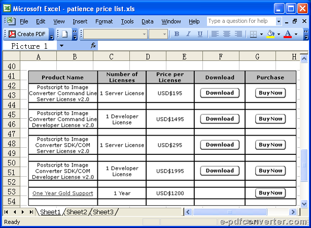
Task: Click the vertical scrollbar up arrow
Action: (x=304, y=58)
